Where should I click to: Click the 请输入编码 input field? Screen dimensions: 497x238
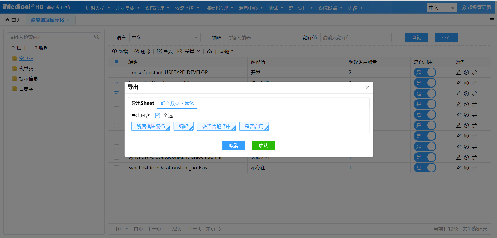click(260, 37)
